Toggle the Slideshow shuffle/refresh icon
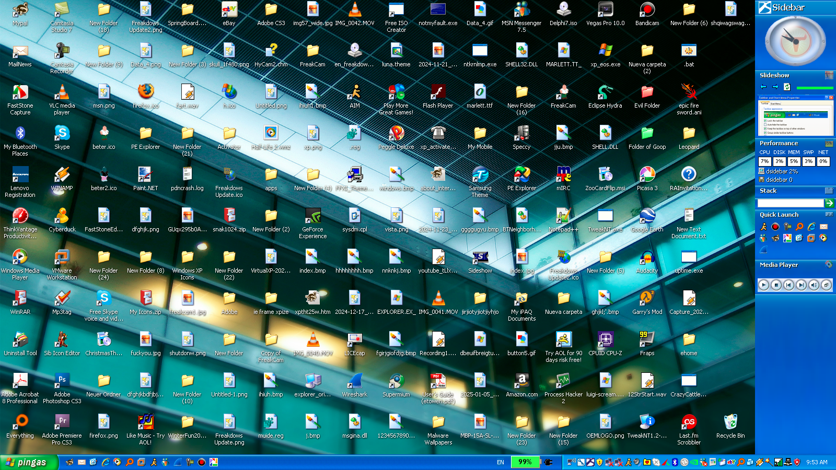Viewport: 836px width, 470px height. [x=787, y=87]
